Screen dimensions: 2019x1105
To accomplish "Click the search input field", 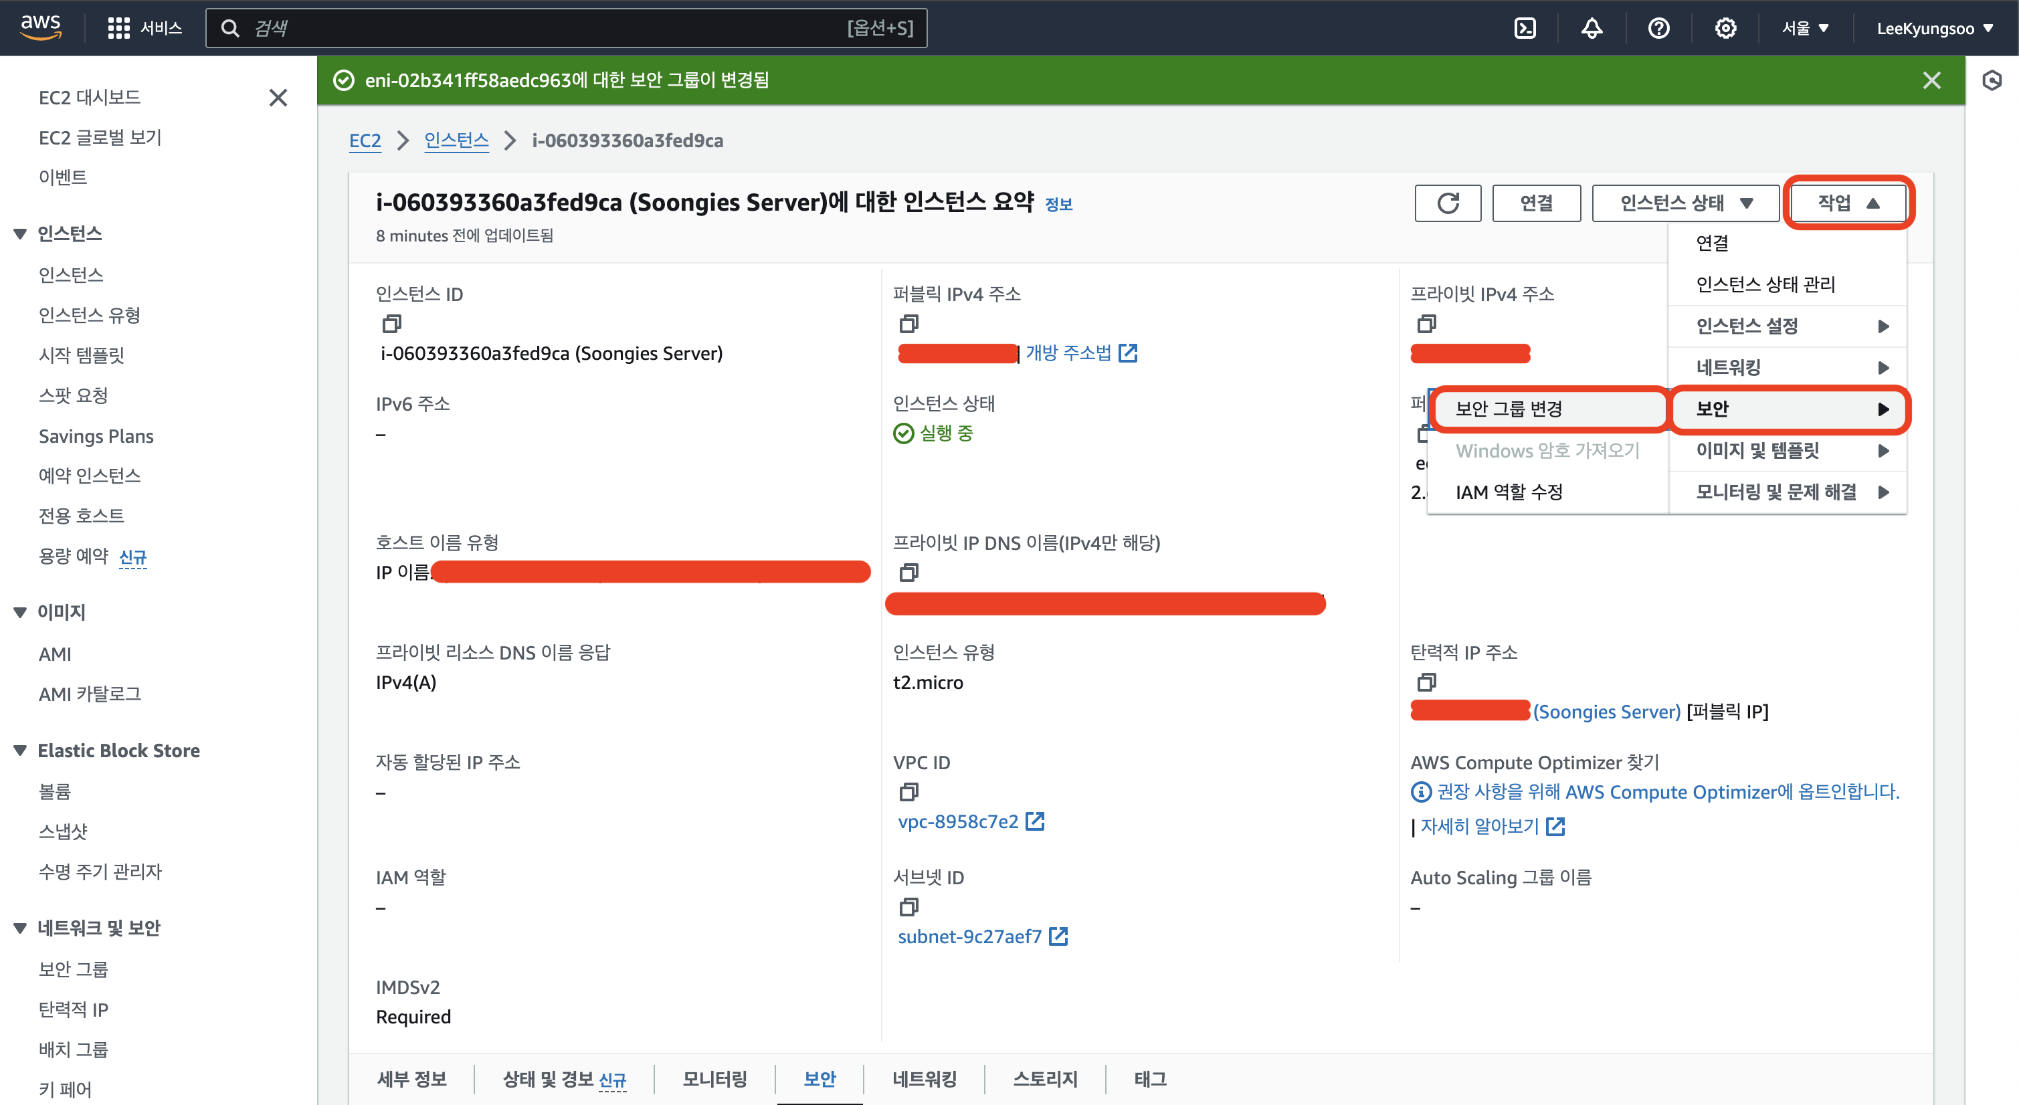I will 566,28.
